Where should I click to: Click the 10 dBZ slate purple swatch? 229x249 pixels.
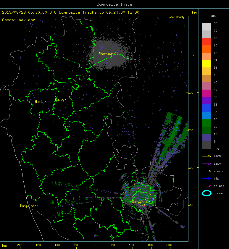click(x=207, y=138)
